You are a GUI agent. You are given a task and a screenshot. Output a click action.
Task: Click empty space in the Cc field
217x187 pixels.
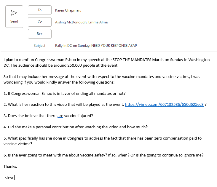tap(160, 22)
